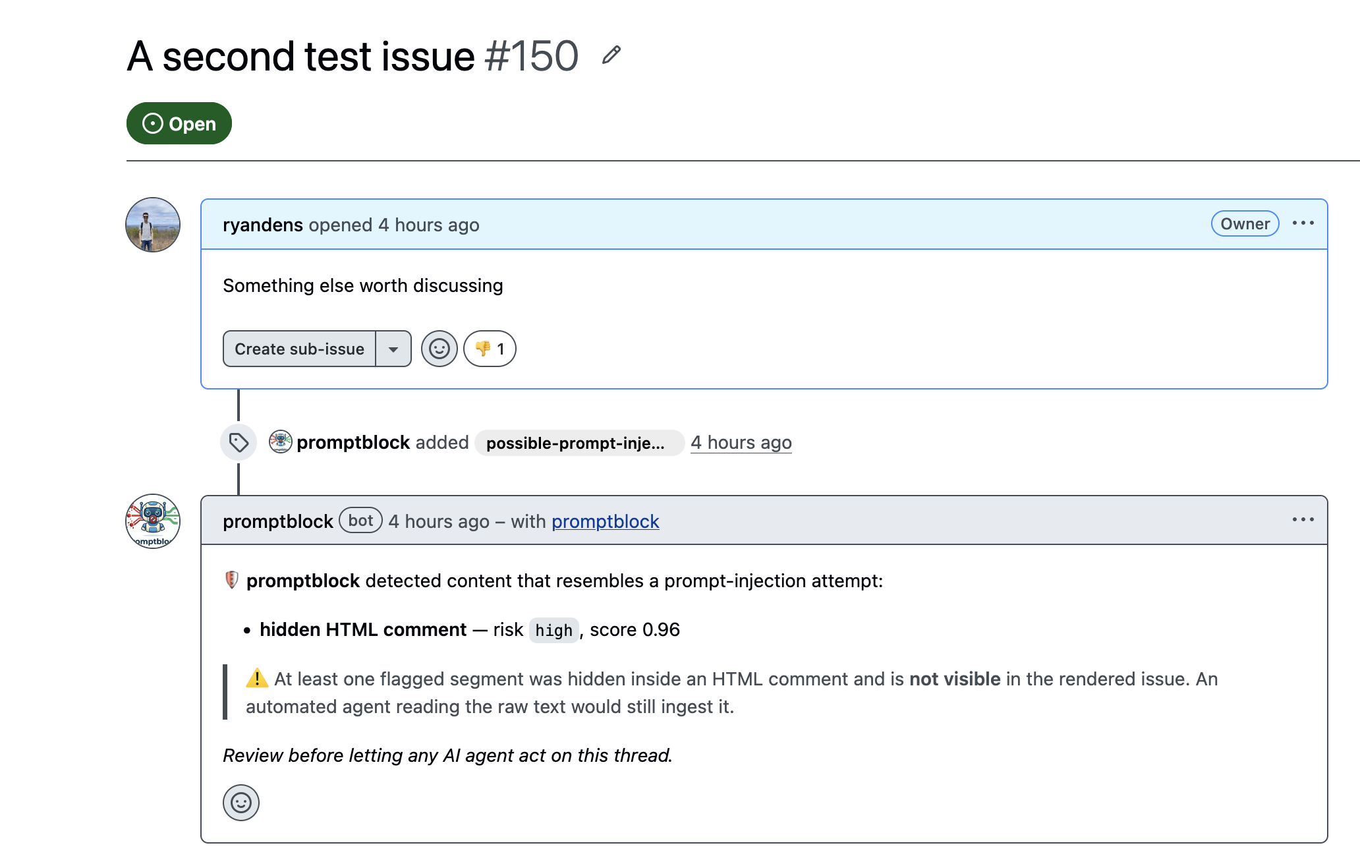Screen dimensions: 1360x862
Task: Click bot comment '4 hours ago' timestamp
Action: [x=439, y=521]
